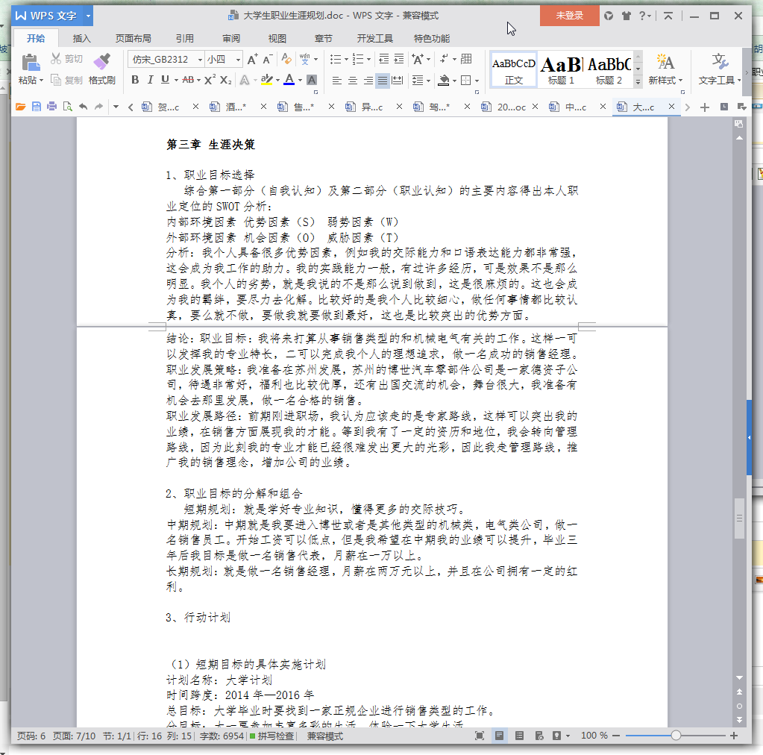Image resolution: width=763 pixels, height=755 pixels.
Task: Click the Copy icon
Action: (x=56, y=80)
